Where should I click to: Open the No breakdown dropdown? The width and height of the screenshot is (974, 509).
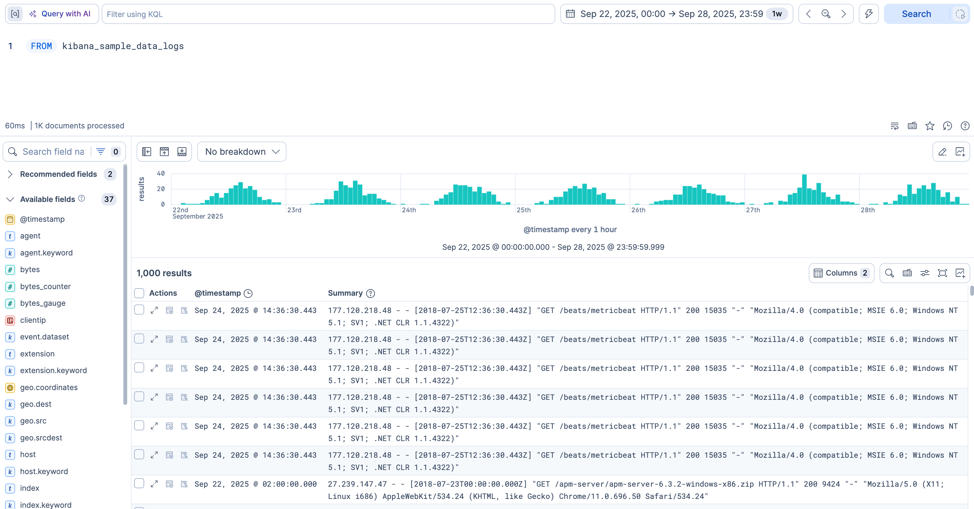[x=241, y=152]
